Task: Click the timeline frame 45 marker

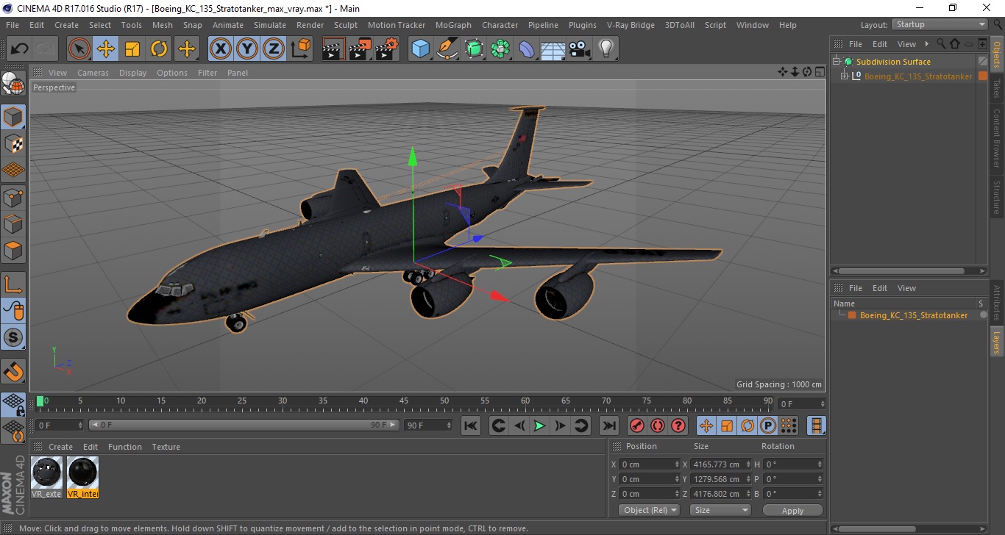Action: click(404, 401)
